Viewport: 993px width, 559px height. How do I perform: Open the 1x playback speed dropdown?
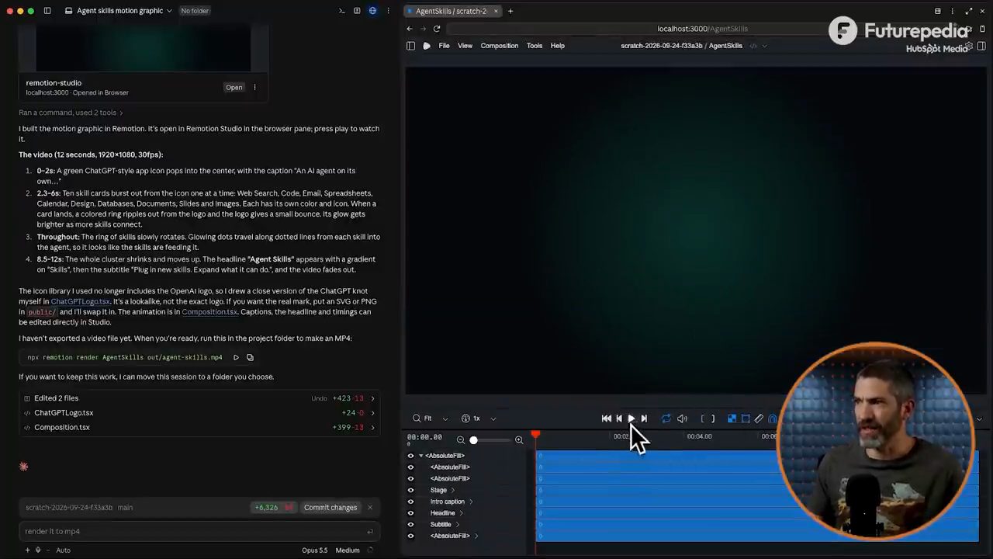coord(479,418)
